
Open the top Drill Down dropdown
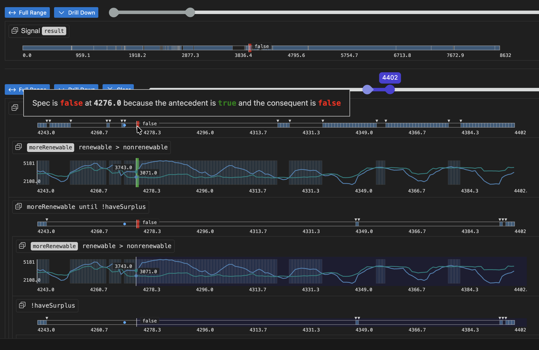76,12
